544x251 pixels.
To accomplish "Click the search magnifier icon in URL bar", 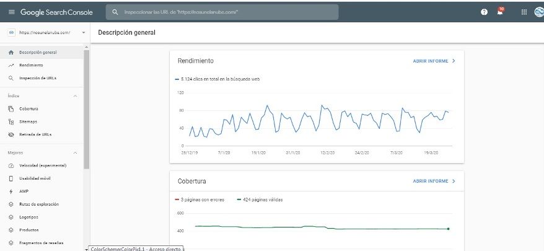I will pyautogui.click(x=115, y=12).
